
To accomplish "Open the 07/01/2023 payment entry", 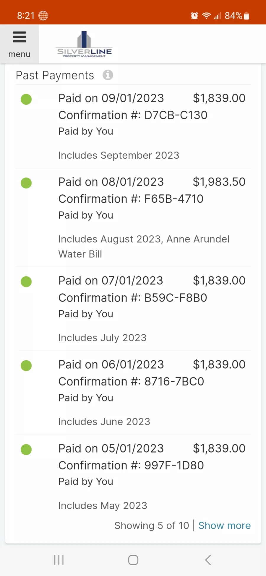I will pyautogui.click(x=111, y=281).
